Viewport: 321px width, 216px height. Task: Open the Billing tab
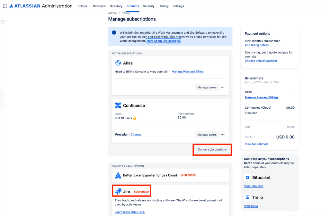point(165,6)
